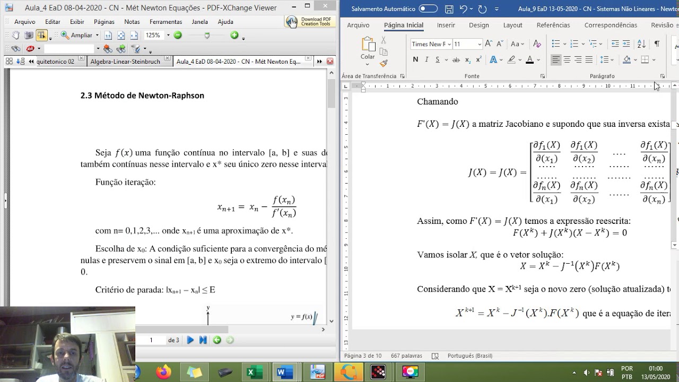Screen dimensions: 679x382
Task: Open the 125% zoom level dropdown
Action: pyautogui.click(x=168, y=35)
